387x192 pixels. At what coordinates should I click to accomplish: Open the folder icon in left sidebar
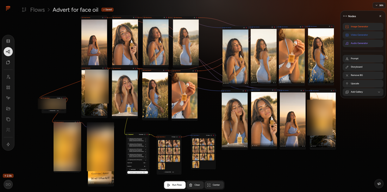pyautogui.click(x=8, y=108)
